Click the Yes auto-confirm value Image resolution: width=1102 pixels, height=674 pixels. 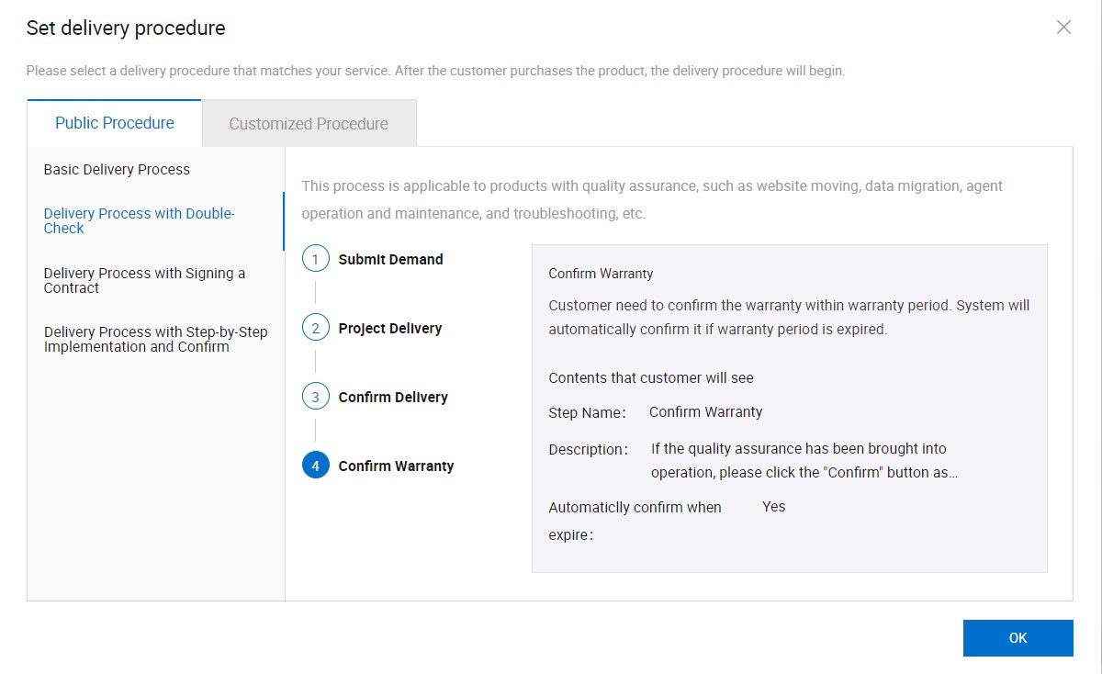point(773,507)
